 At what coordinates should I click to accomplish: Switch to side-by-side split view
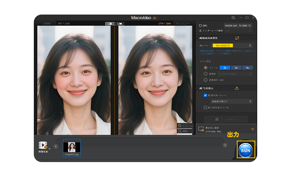click(110, 24)
